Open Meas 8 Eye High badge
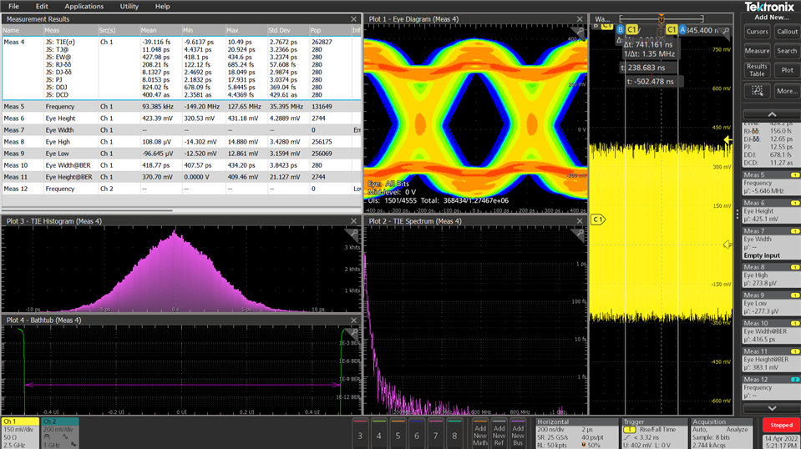Screen dimensions: 801x449 772,275
